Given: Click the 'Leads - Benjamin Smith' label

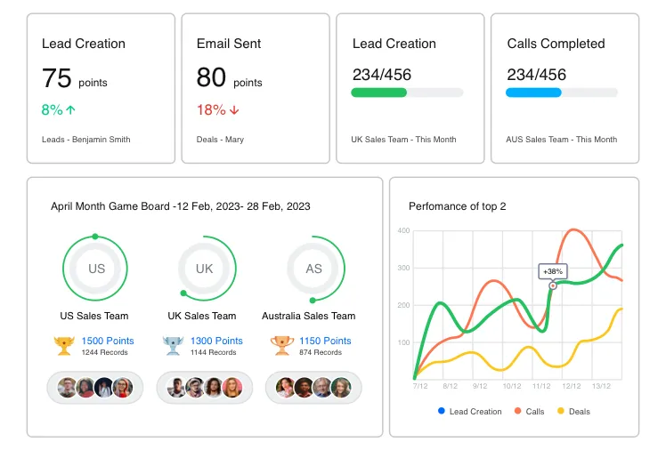Looking at the screenshot, I should coord(86,140).
